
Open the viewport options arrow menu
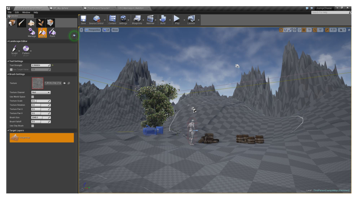[x=82, y=30]
